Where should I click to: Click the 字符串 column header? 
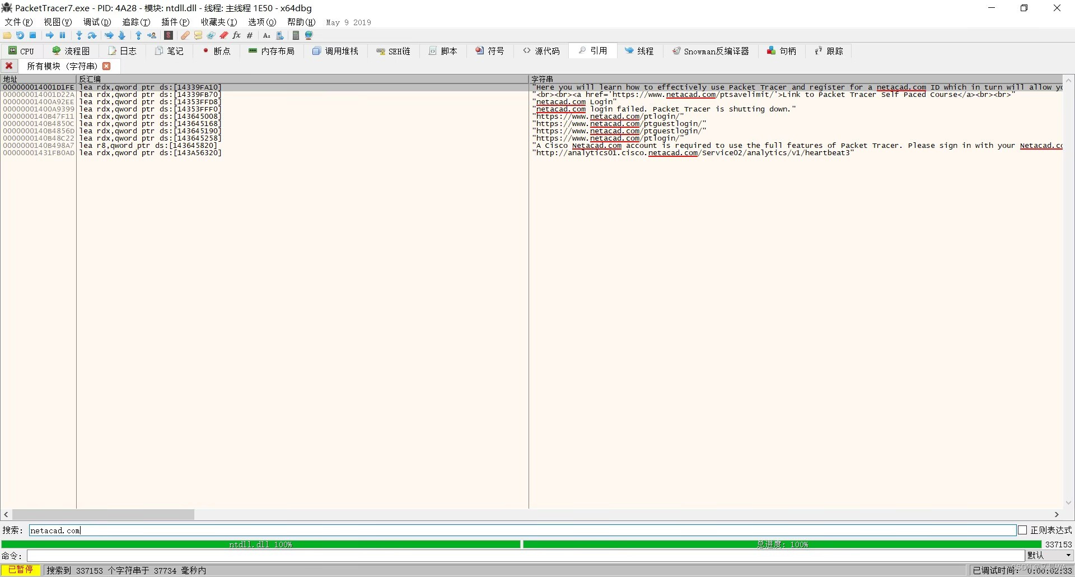[x=796, y=79]
